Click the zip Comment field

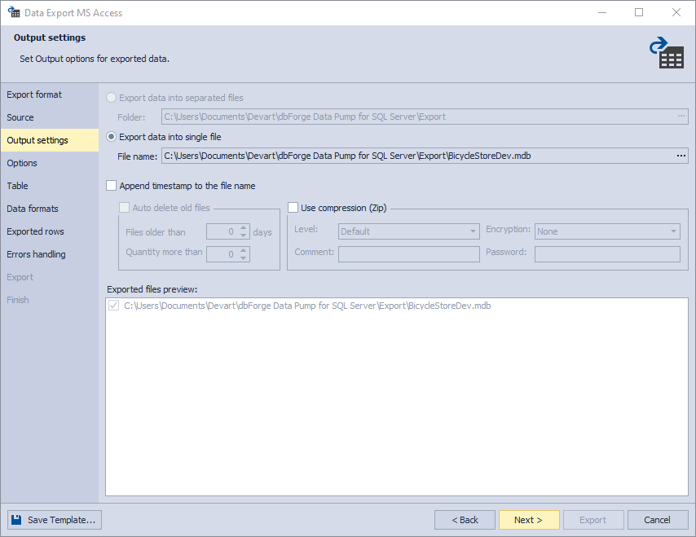pyautogui.click(x=409, y=254)
